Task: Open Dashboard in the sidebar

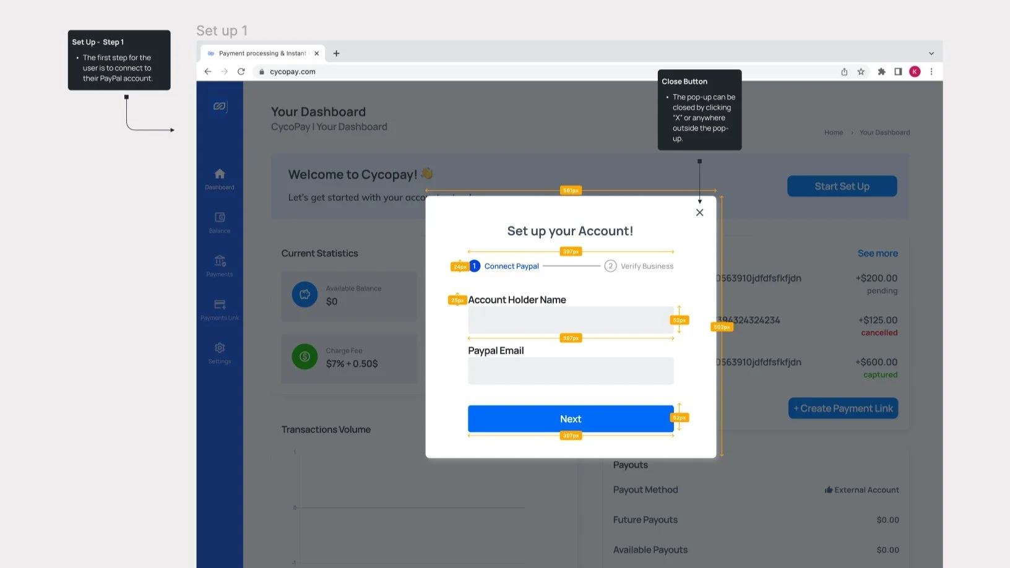Action: click(220, 179)
